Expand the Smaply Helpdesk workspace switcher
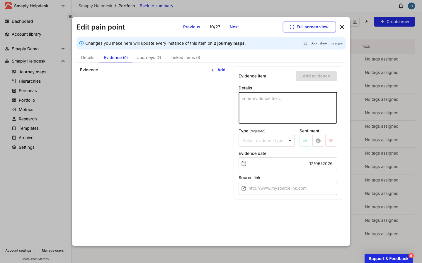The height and width of the screenshot is (263, 422). point(63,6)
